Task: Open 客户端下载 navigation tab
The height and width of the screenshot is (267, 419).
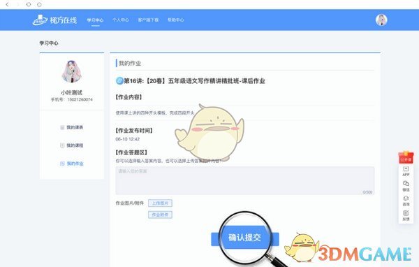Action: click(x=148, y=20)
